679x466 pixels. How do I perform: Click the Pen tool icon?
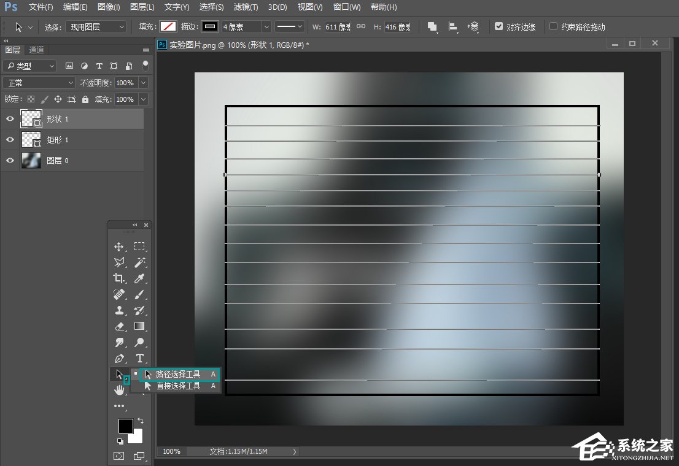pos(119,358)
